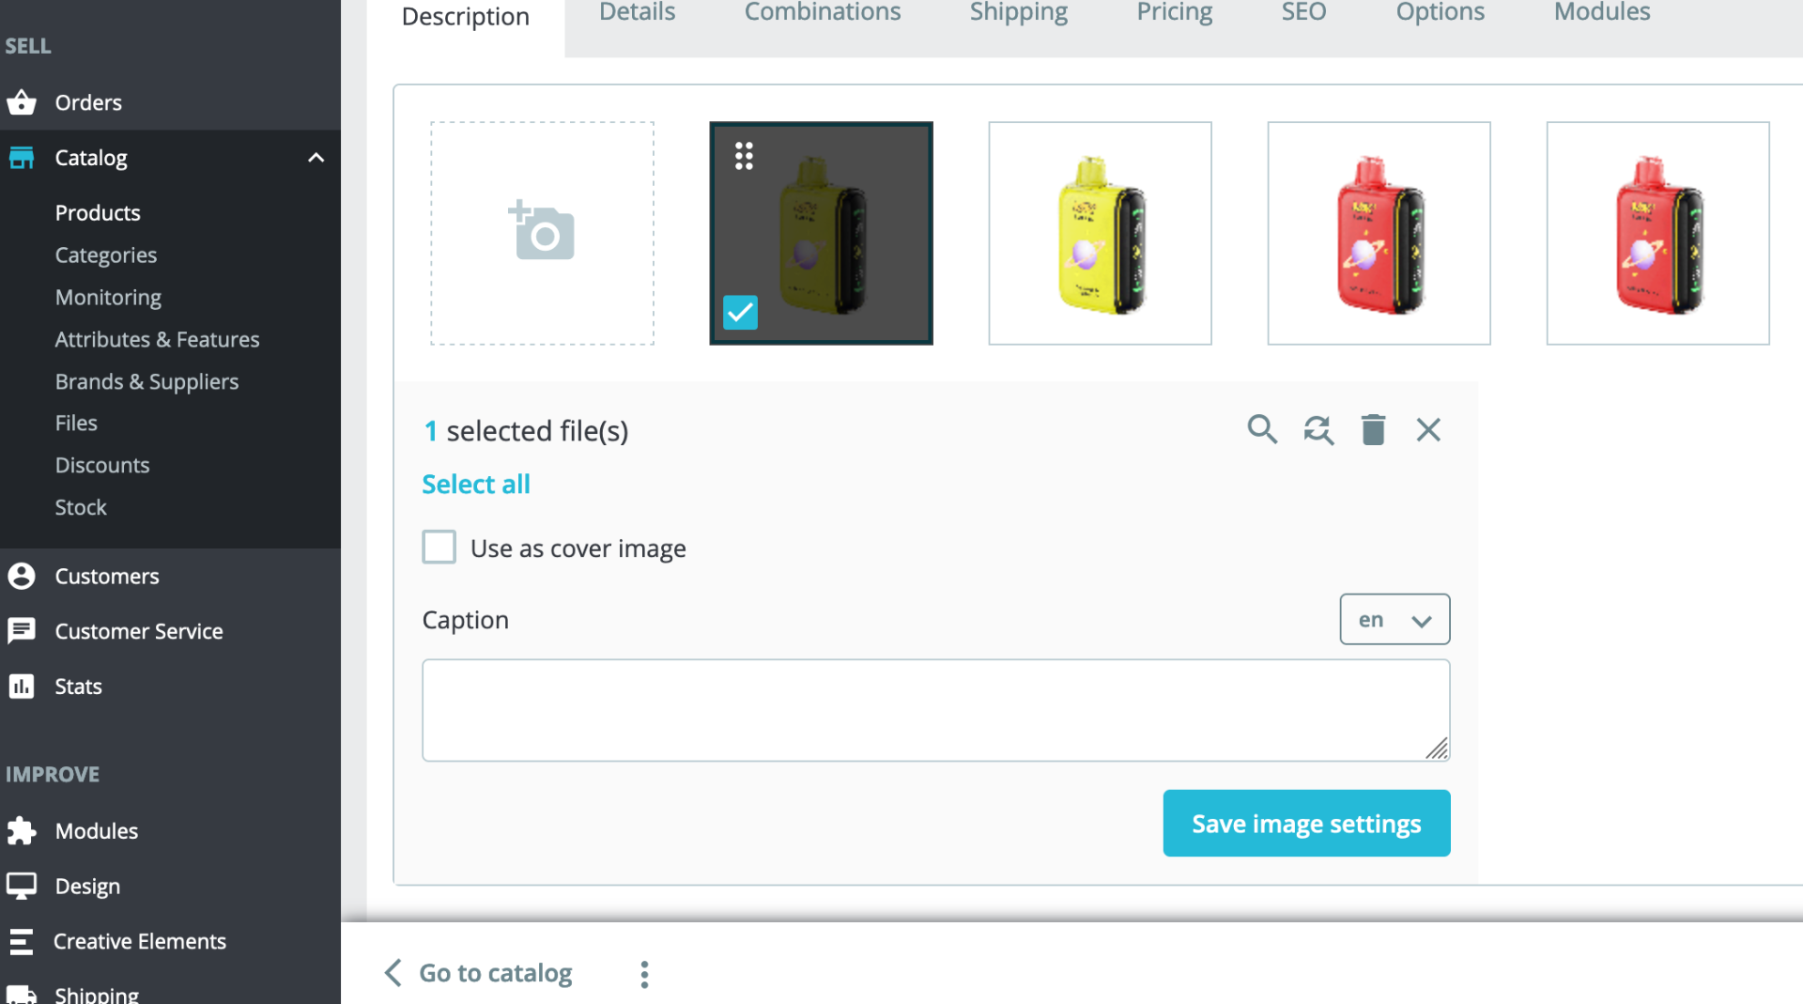Image resolution: width=1803 pixels, height=1004 pixels.
Task: Switch to the Combinations tab
Action: click(x=822, y=13)
